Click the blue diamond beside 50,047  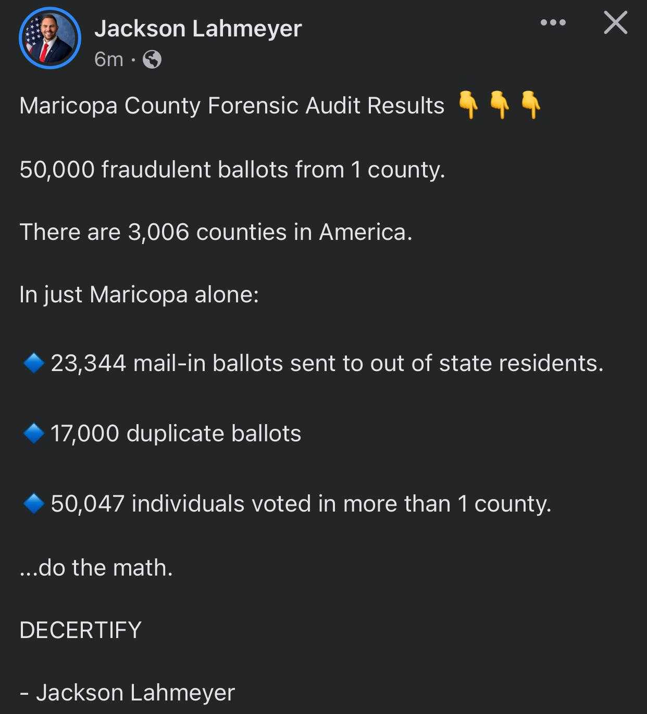tap(34, 503)
